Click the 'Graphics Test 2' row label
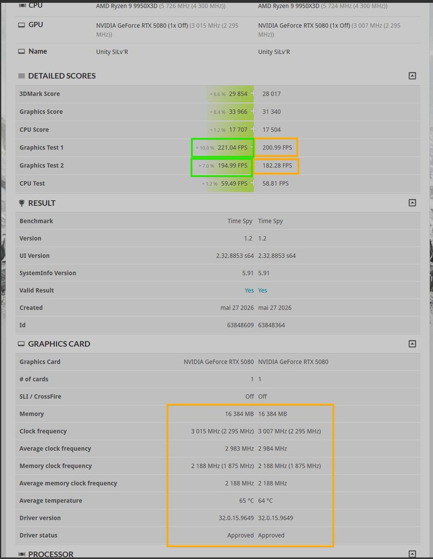The image size is (433, 559). (41, 165)
